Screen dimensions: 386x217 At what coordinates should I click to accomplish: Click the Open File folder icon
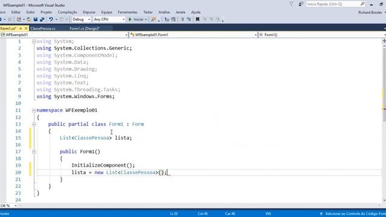pos(29,19)
